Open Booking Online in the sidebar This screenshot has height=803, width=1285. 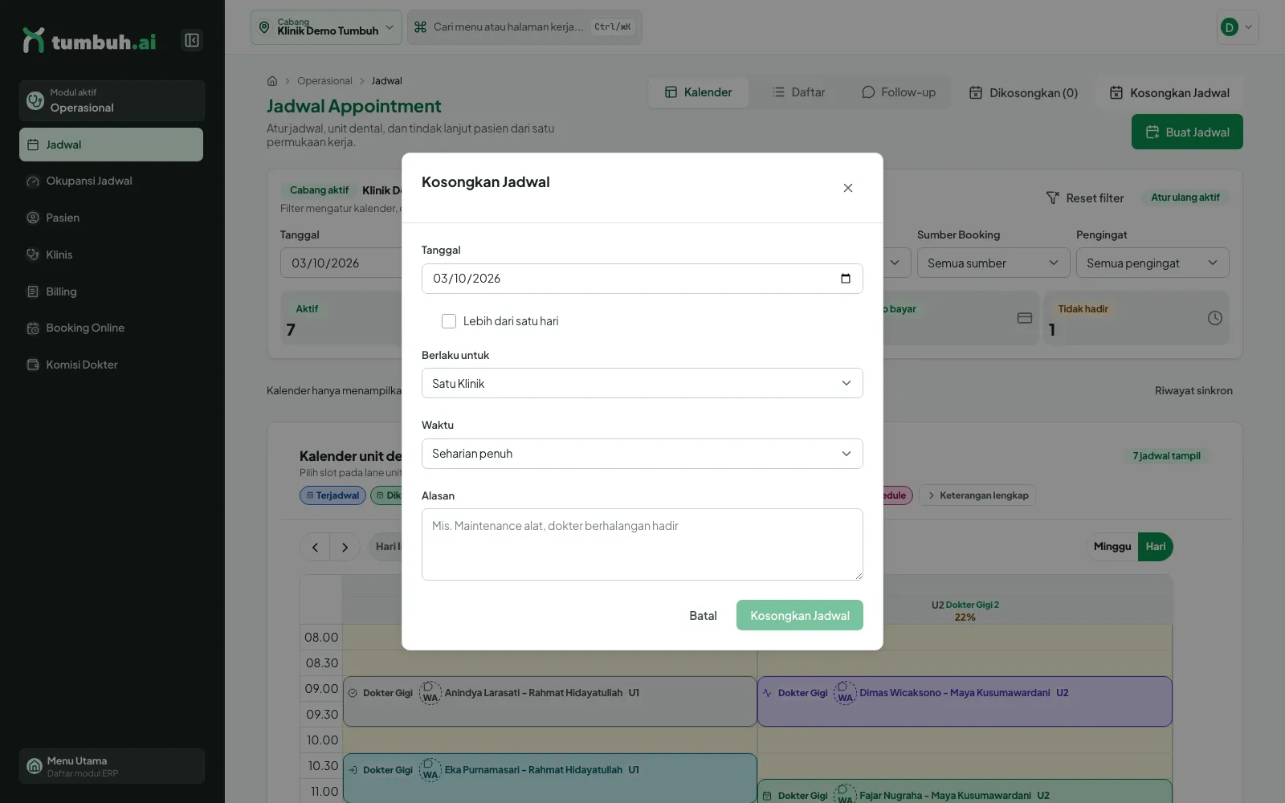tap(111, 328)
